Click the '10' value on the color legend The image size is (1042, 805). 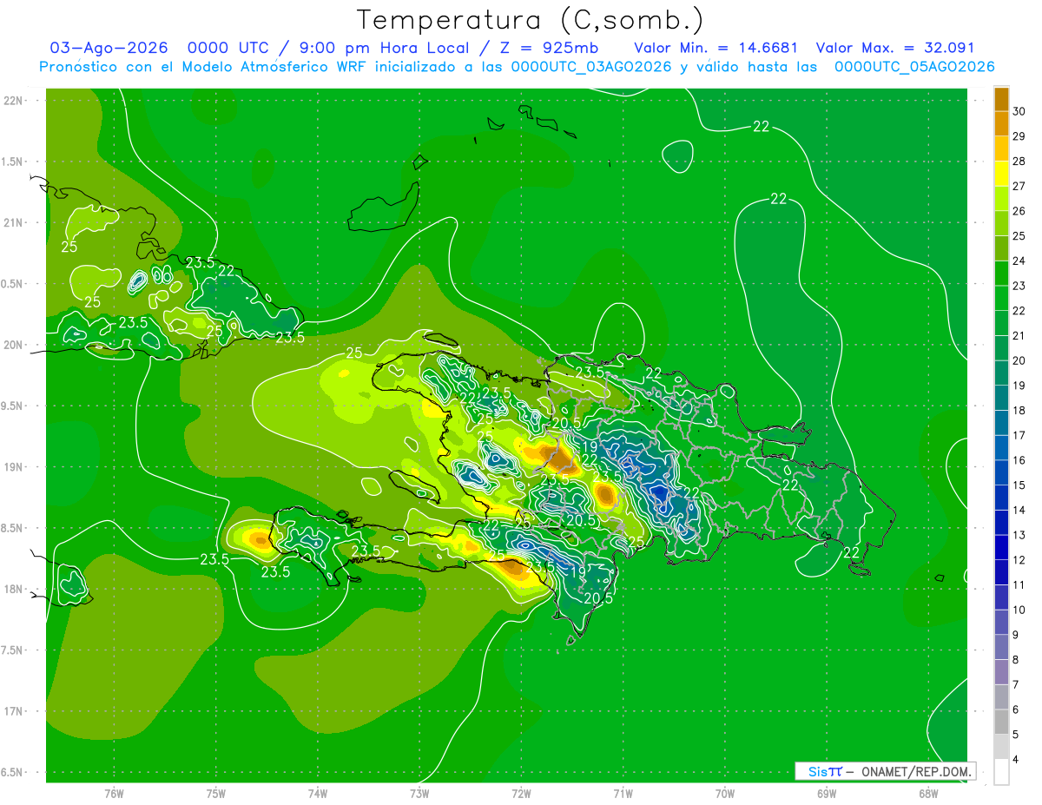point(1019,610)
